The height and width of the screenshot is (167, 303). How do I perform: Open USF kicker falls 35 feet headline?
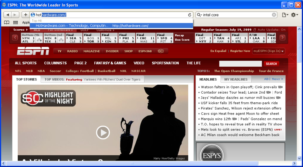tap(239, 103)
